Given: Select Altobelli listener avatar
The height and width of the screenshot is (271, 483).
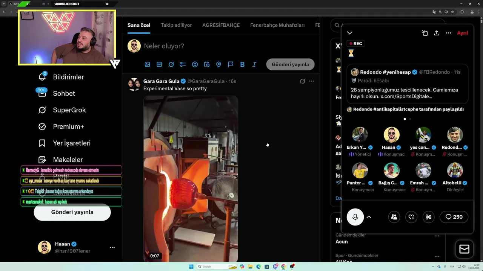Looking at the screenshot, I should click(455, 171).
